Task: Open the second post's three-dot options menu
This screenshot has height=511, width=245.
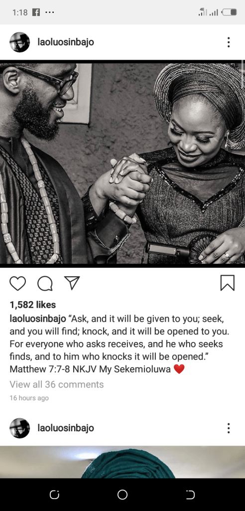Action: tap(229, 428)
